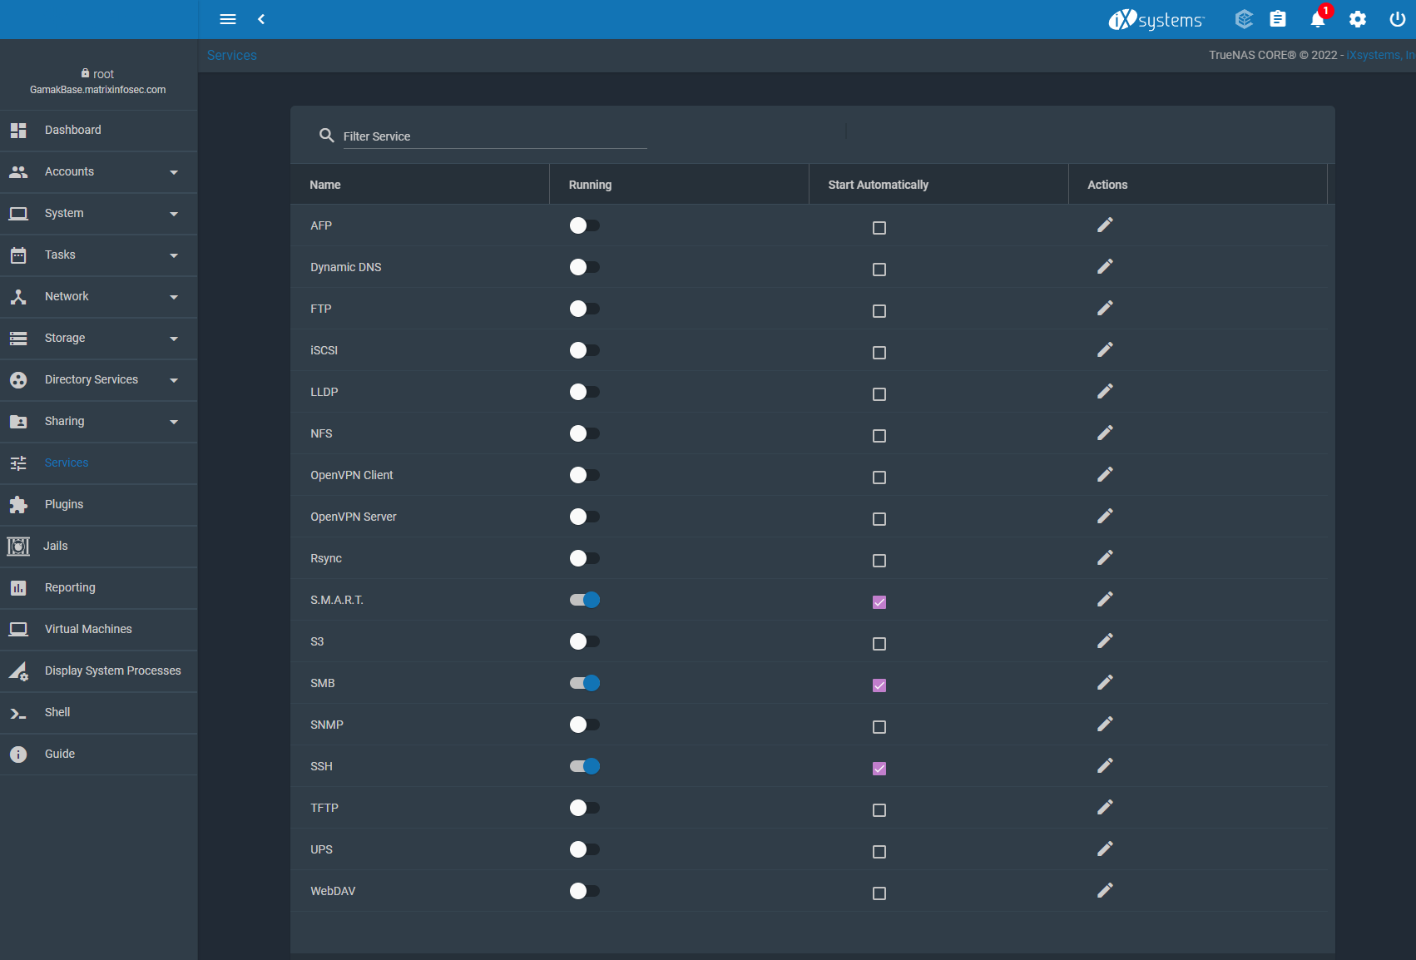
Task: Open the Dashboard page
Action: click(73, 131)
